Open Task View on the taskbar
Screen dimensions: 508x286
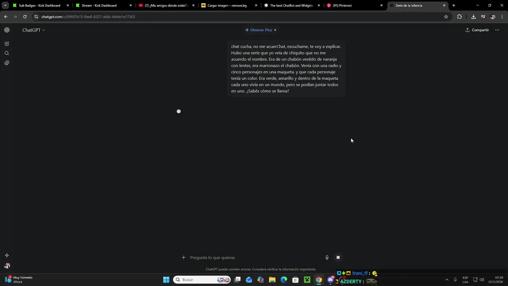(237, 280)
